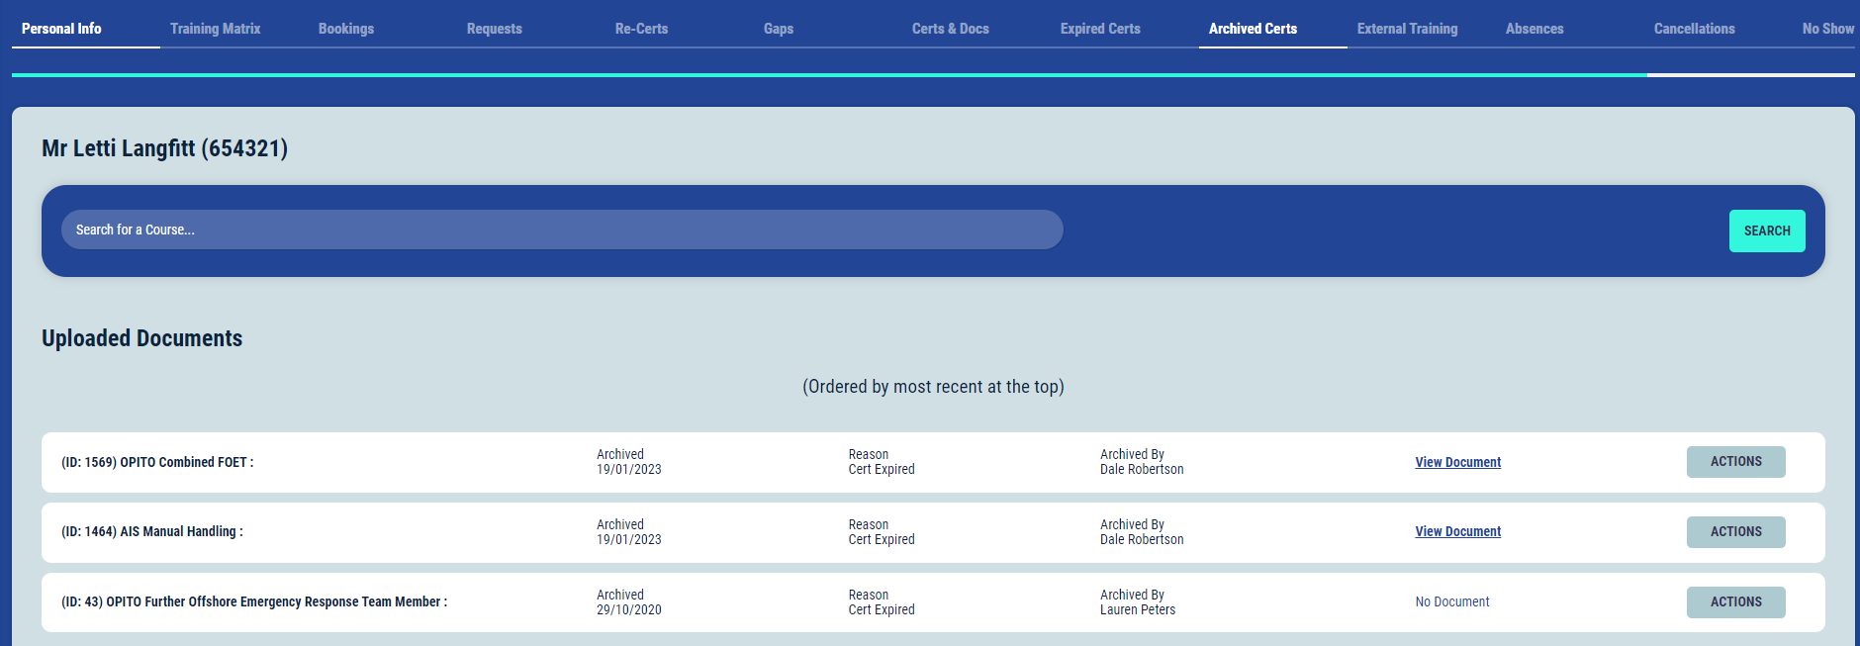This screenshot has width=1860, height=646.
Task: Open ACTIONS for AIS Manual Handling row
Action: pyautogui.click(x=1735, y=531)
